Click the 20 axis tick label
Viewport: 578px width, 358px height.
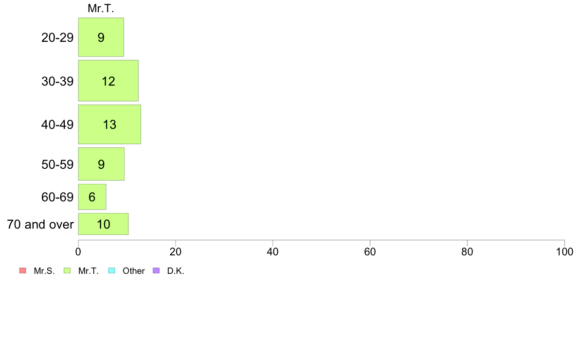tap(176, 252)
